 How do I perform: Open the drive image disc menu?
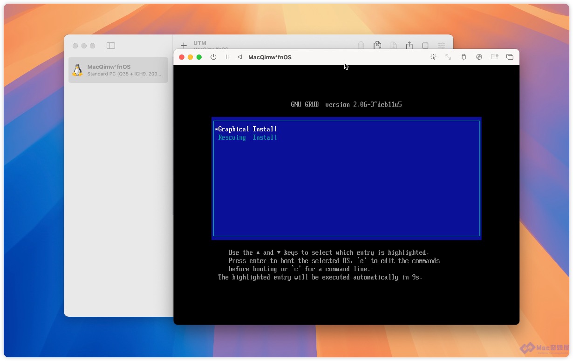[x=479, y=57]
